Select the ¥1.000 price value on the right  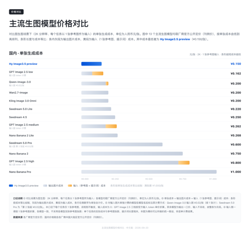(x=236, y=172)
